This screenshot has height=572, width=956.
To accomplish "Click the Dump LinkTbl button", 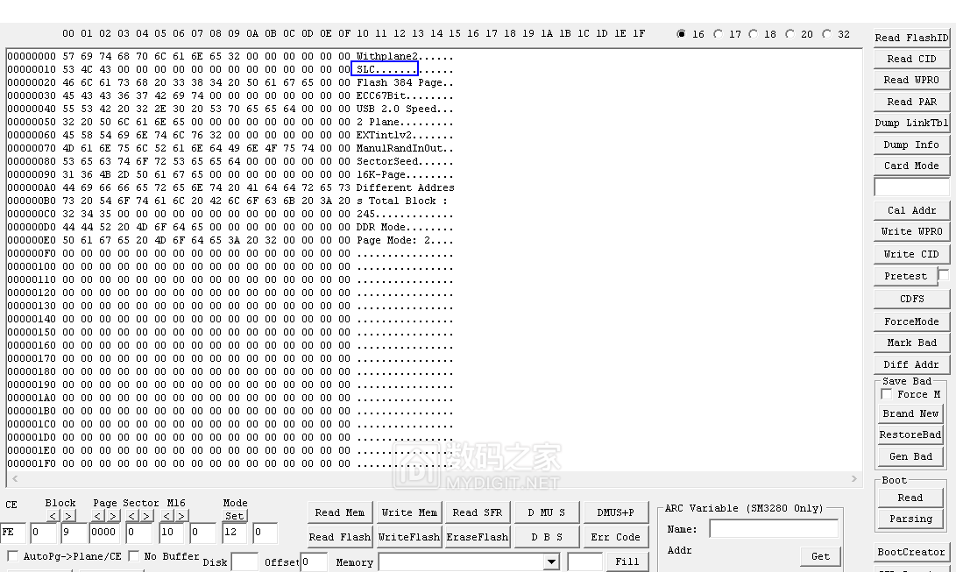I will (911, 123).
